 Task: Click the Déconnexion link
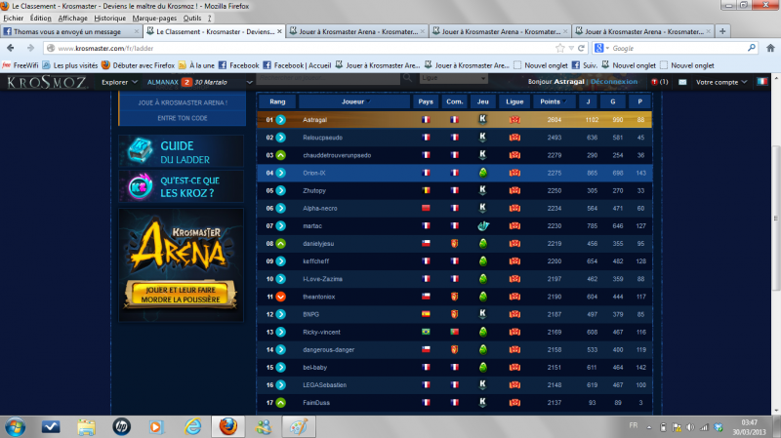click(x=614, y=82)
